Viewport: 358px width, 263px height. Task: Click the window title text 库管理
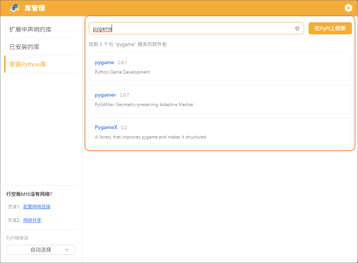pyautogui.click(x=35, y=8)
